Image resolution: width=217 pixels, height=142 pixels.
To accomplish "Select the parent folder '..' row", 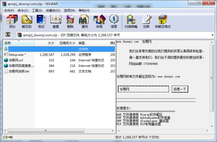I will pyautogui.click(x=60, y=49).
